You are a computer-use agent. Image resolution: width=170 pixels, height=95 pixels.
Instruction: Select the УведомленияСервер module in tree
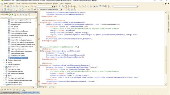[x=18, y=56]
